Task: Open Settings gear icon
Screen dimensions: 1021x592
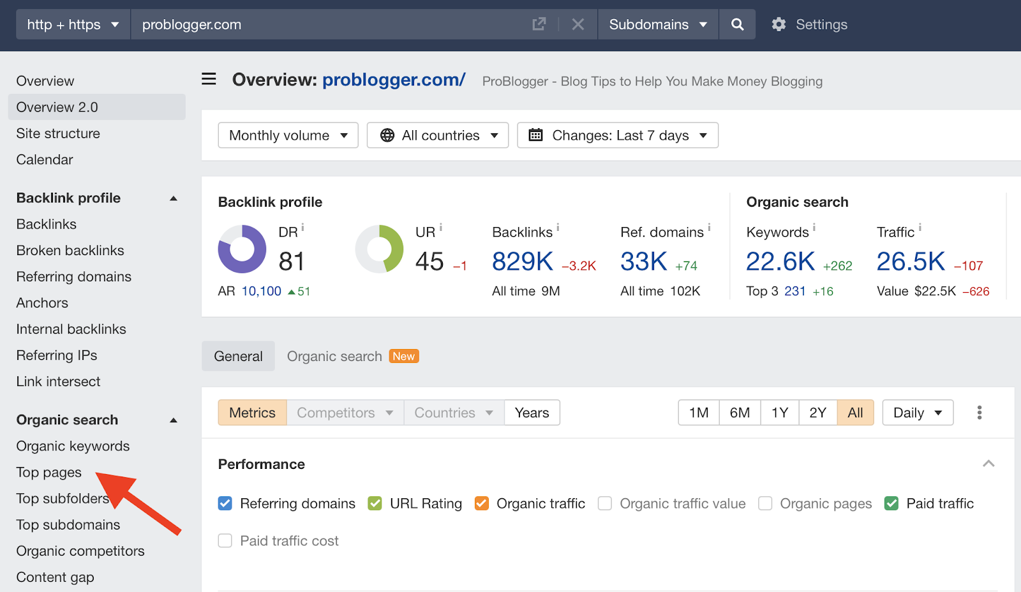Action: (779, 24)
